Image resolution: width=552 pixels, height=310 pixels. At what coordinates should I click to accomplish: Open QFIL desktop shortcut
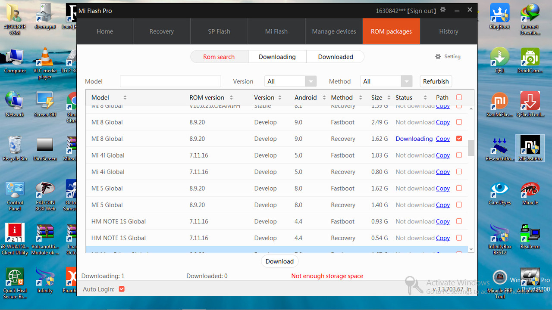[500, 60]
